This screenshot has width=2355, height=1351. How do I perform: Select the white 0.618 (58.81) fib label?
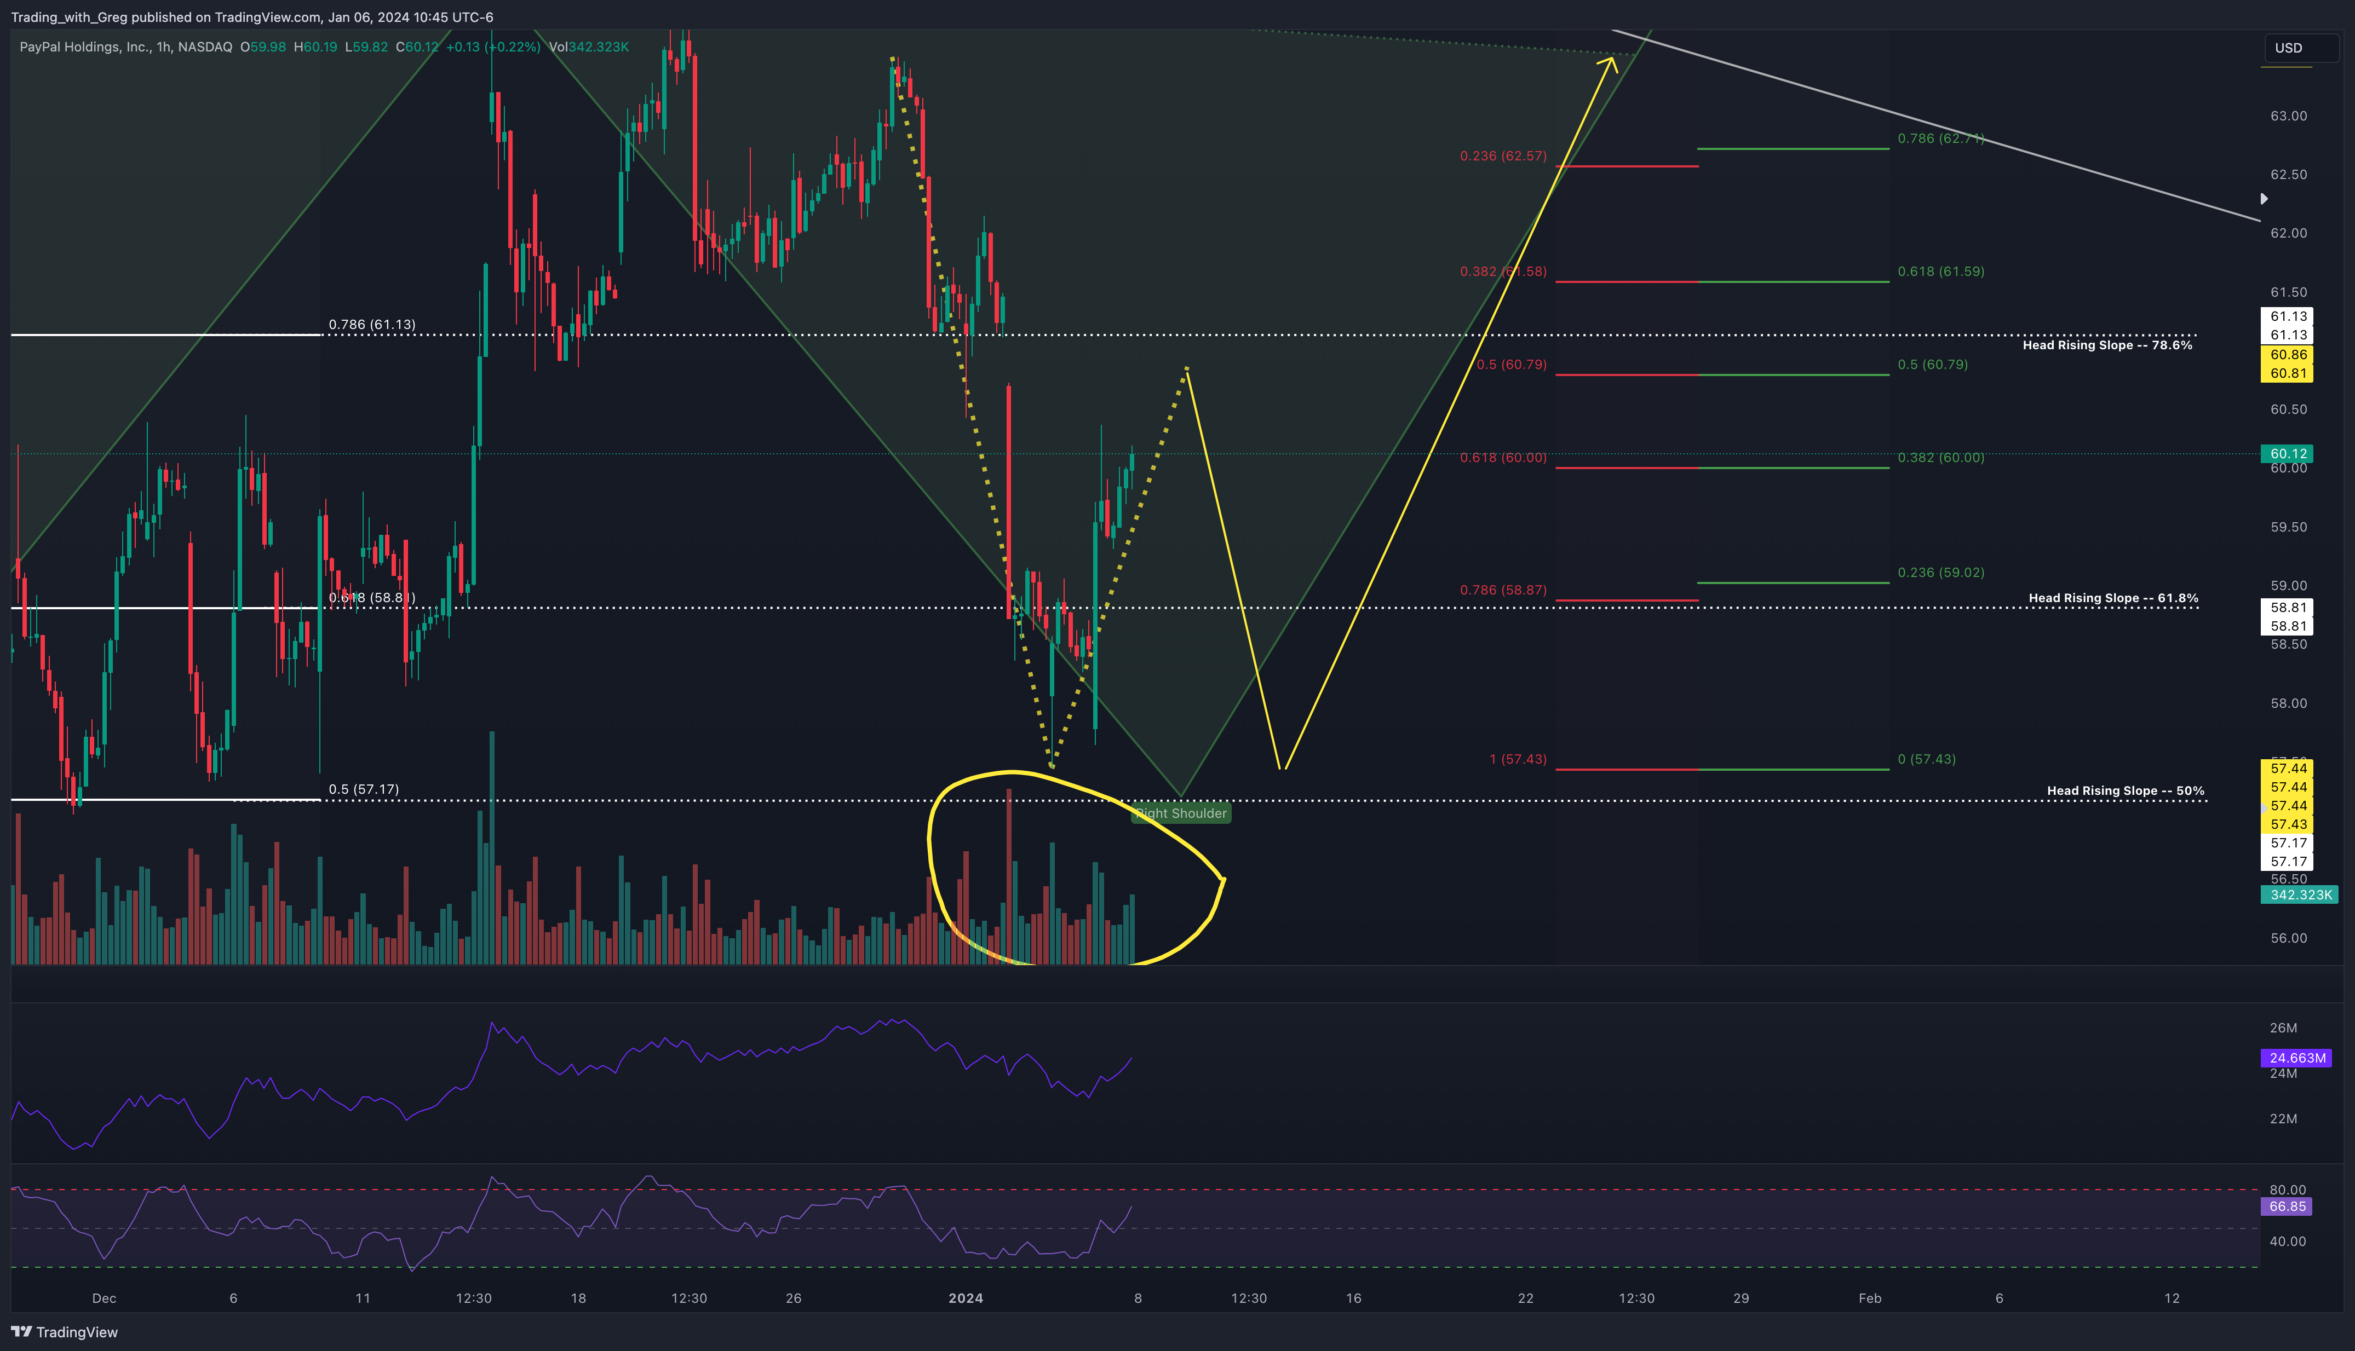[x=372, y=598]
